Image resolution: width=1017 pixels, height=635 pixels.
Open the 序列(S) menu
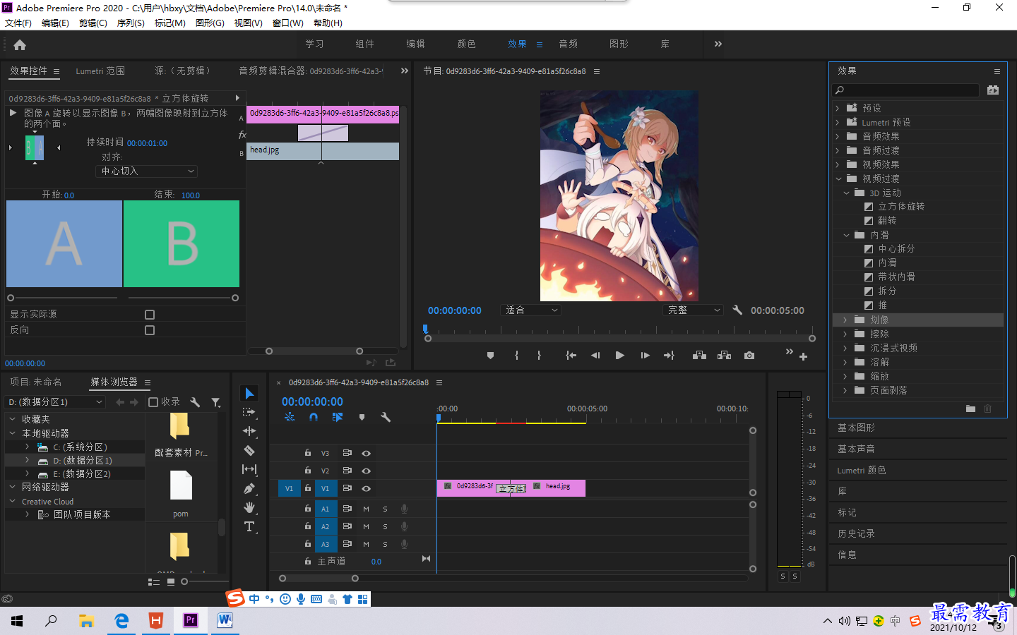(x=131, y=23)
